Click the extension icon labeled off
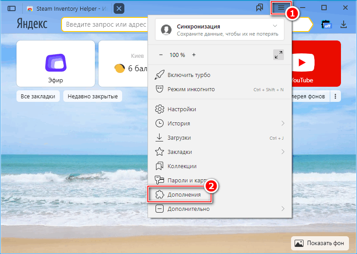 [327, 24]
